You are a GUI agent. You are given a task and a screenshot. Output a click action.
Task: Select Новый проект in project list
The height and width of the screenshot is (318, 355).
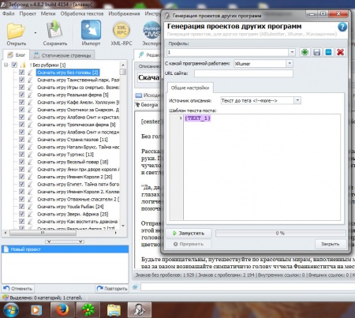pos(65,249)
